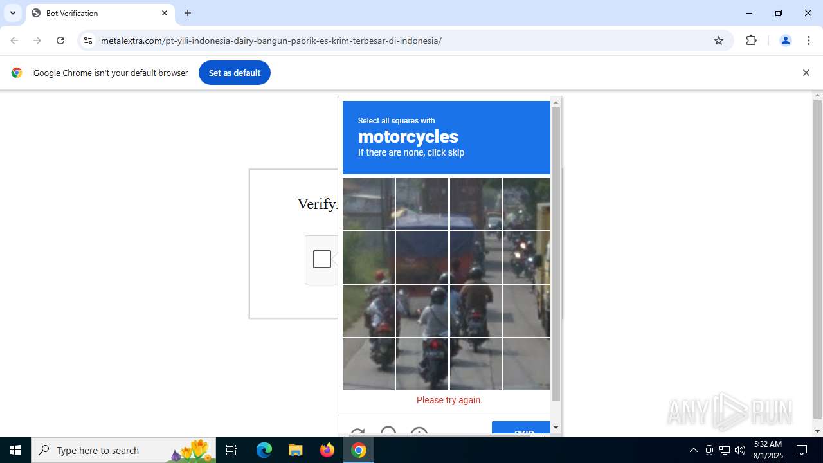Open the volume control in tray
The width and height of the screenshot is (823, 463).
pyautogui.click(x=740, y=450)
